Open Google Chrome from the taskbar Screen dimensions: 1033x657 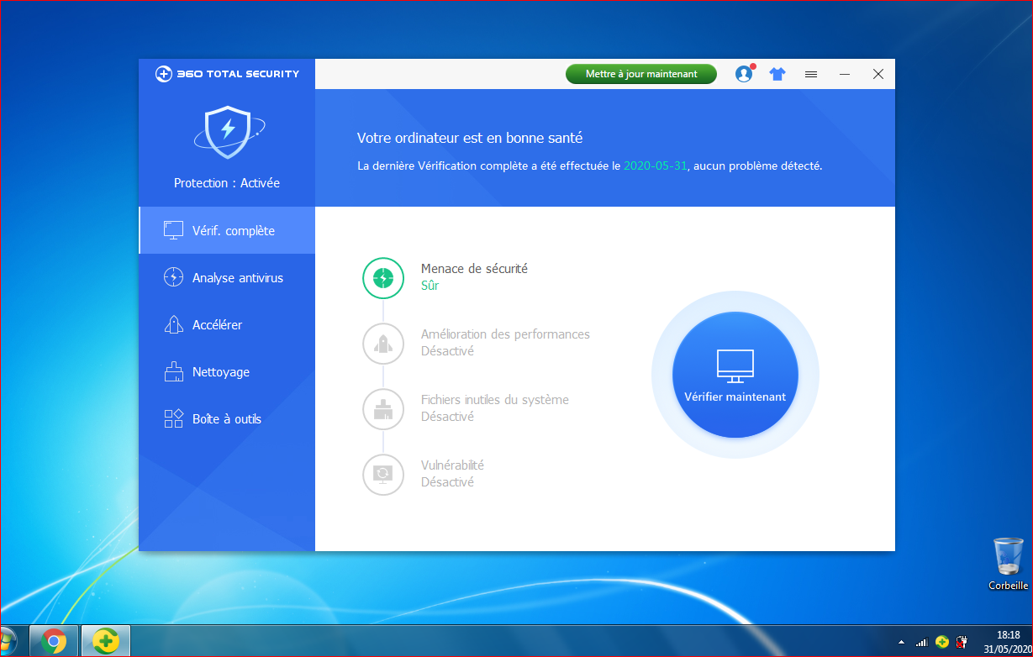tap(55, 641)
